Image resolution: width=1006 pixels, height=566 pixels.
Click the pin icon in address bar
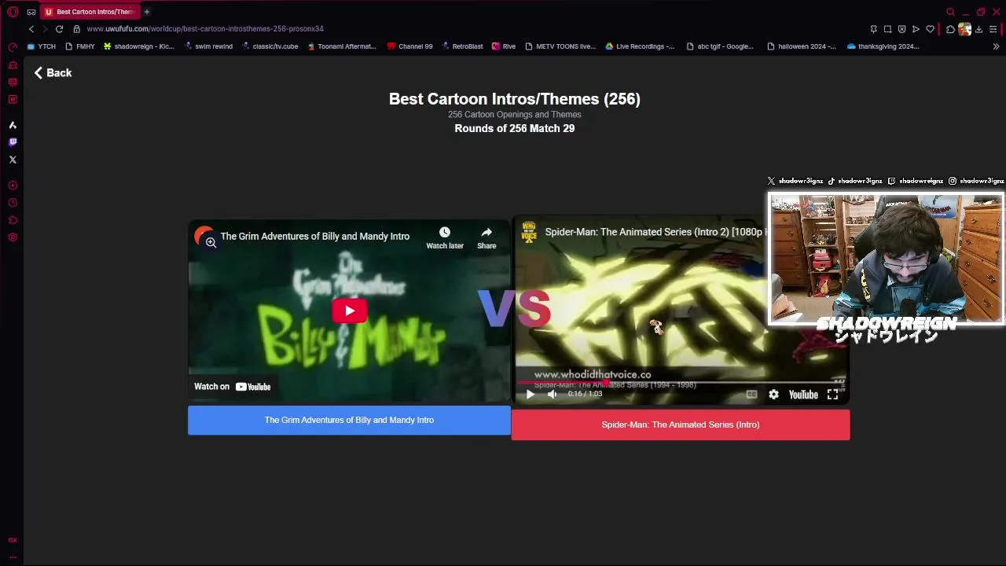pyautogui.click(x=873, y=29)
